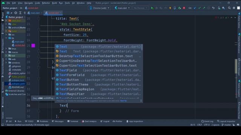241x135 pixels.
Task: Click the red Stop button
Action: (x=184, y=8)
